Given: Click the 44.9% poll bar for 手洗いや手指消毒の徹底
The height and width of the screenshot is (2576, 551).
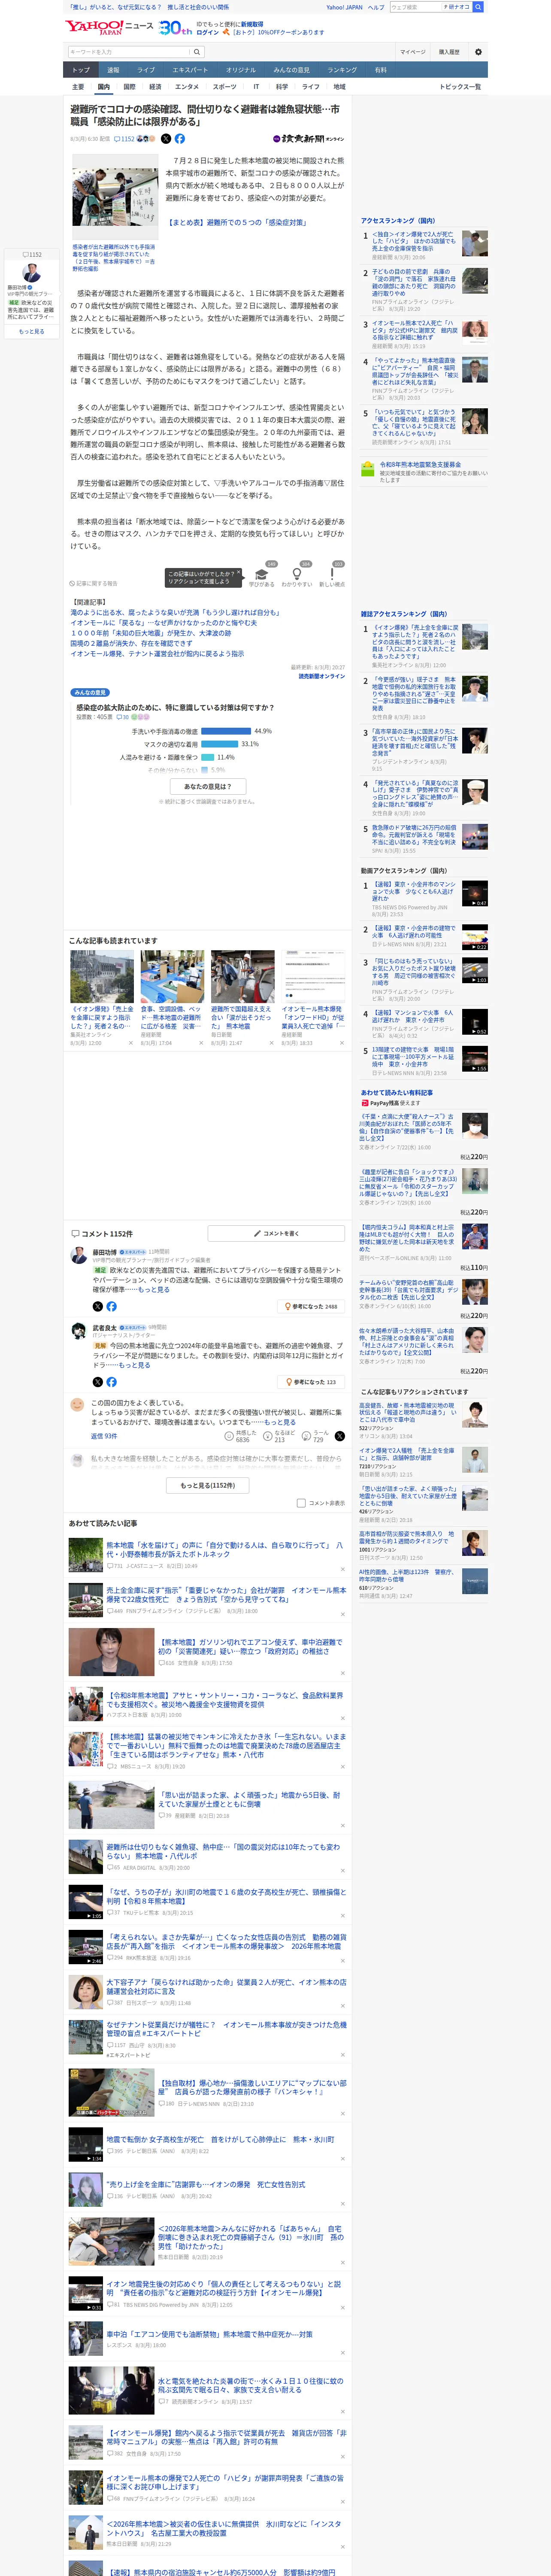Looking at the screenshot, I should pyautogui.click(x=226, y=731).
